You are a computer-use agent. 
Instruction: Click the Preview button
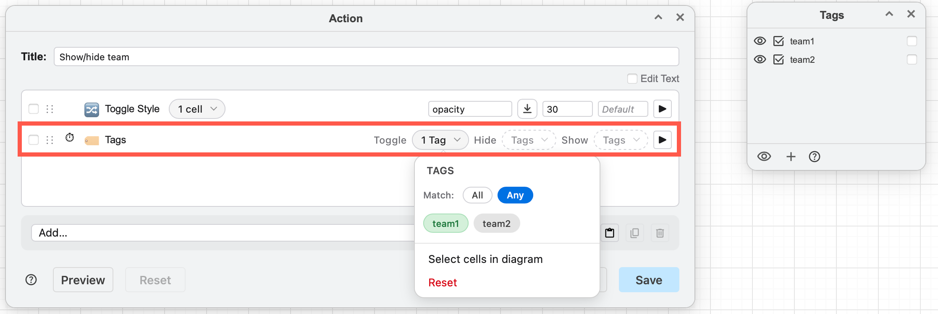(x=83, y=280)
